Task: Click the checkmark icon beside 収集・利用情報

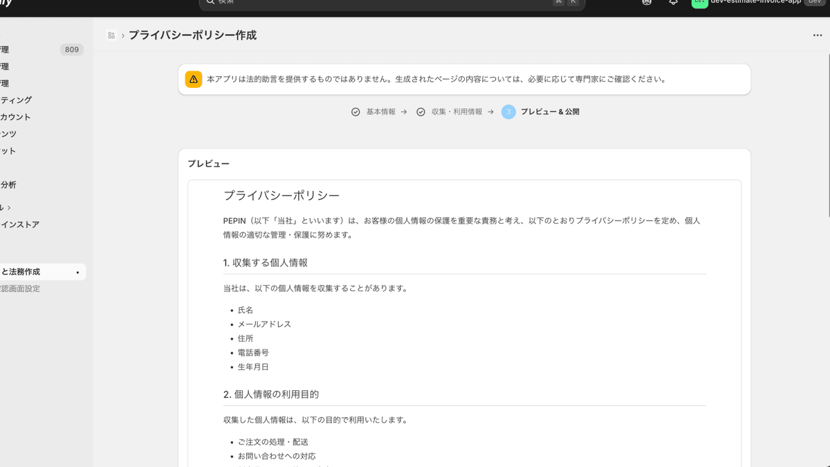Action: 421,111
